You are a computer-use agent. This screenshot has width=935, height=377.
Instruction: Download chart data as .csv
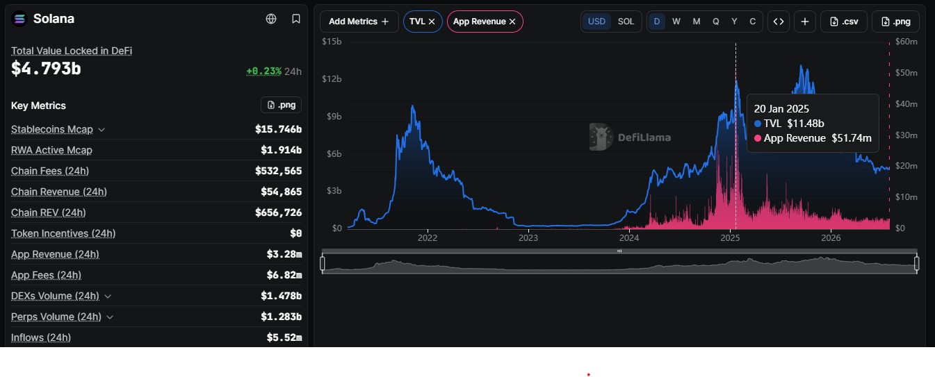(844, 22)
